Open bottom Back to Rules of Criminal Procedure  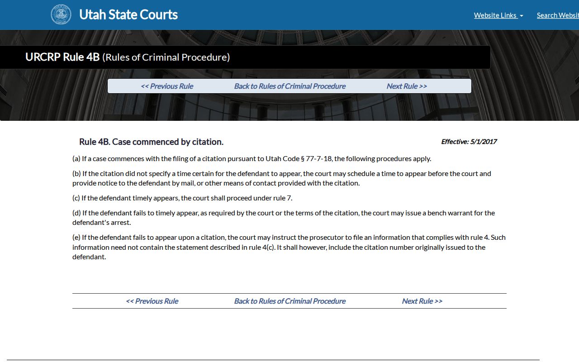tap(290, 301)
